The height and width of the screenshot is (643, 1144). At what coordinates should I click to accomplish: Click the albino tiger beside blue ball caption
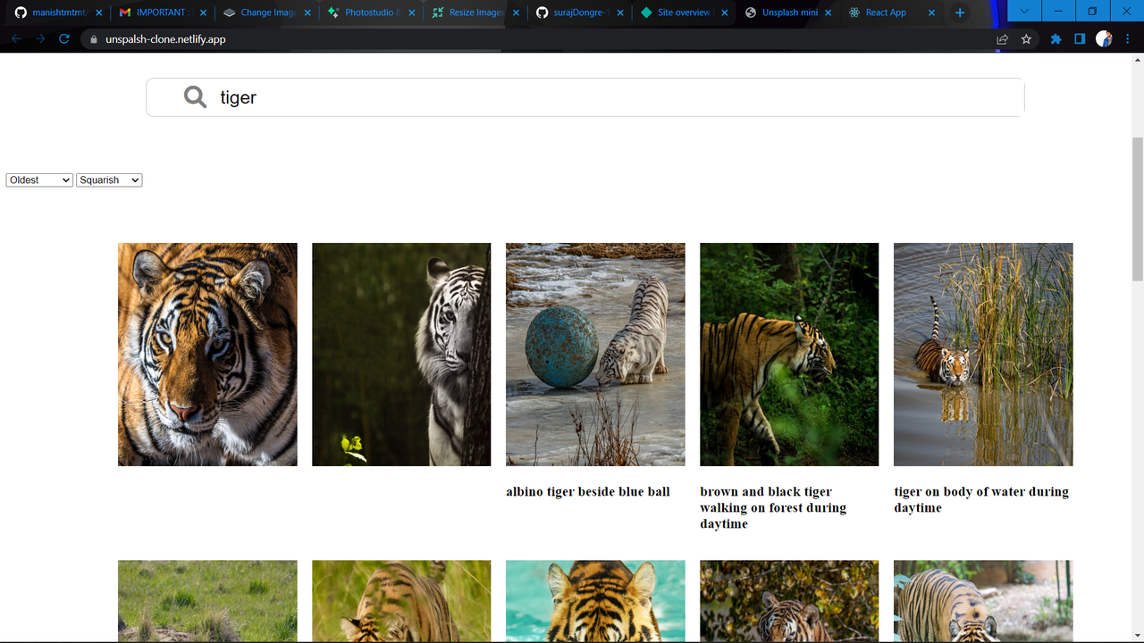(x=588, y=491)
